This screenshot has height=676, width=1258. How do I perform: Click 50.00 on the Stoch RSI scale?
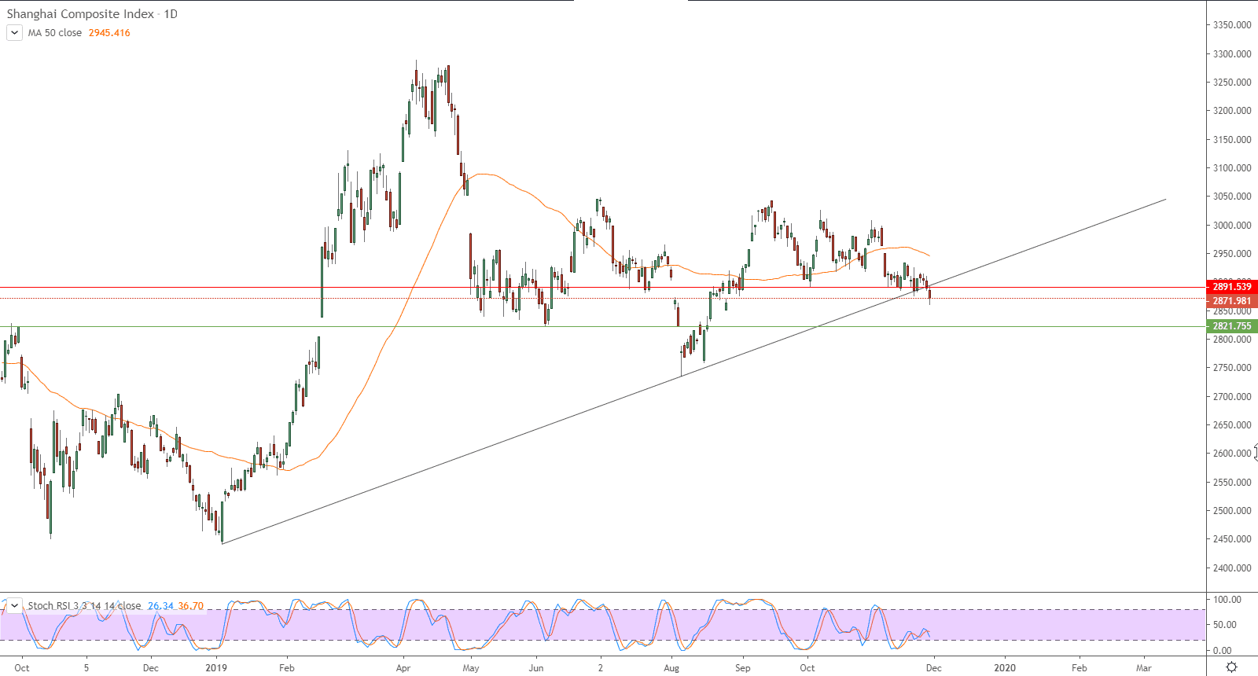[1225, 625]
